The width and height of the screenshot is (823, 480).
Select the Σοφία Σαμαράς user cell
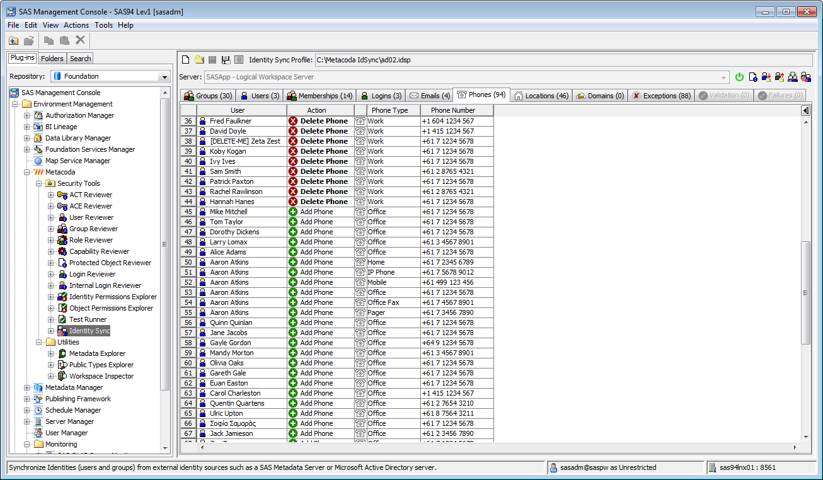[242, 423]
